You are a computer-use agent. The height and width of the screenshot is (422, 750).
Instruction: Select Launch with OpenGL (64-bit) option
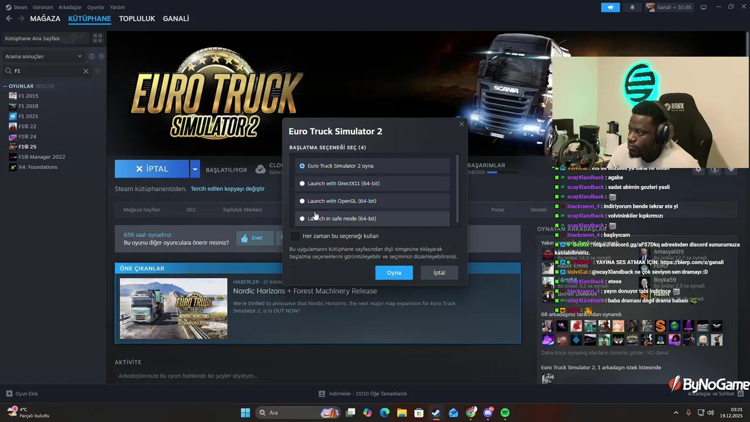coord(373,201)
